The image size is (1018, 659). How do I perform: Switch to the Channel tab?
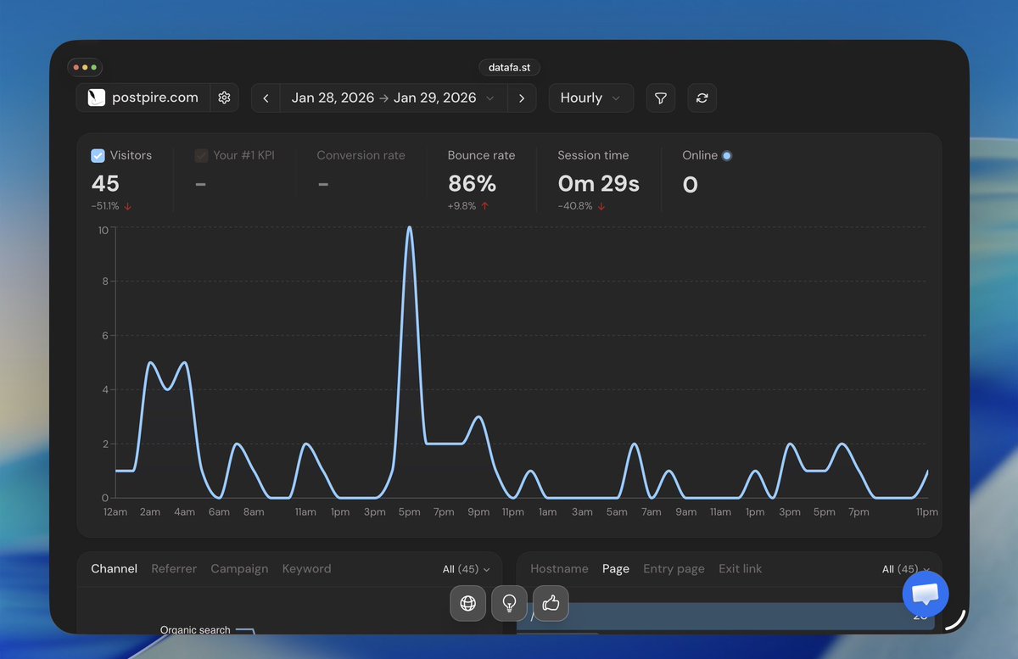(114, 568)
